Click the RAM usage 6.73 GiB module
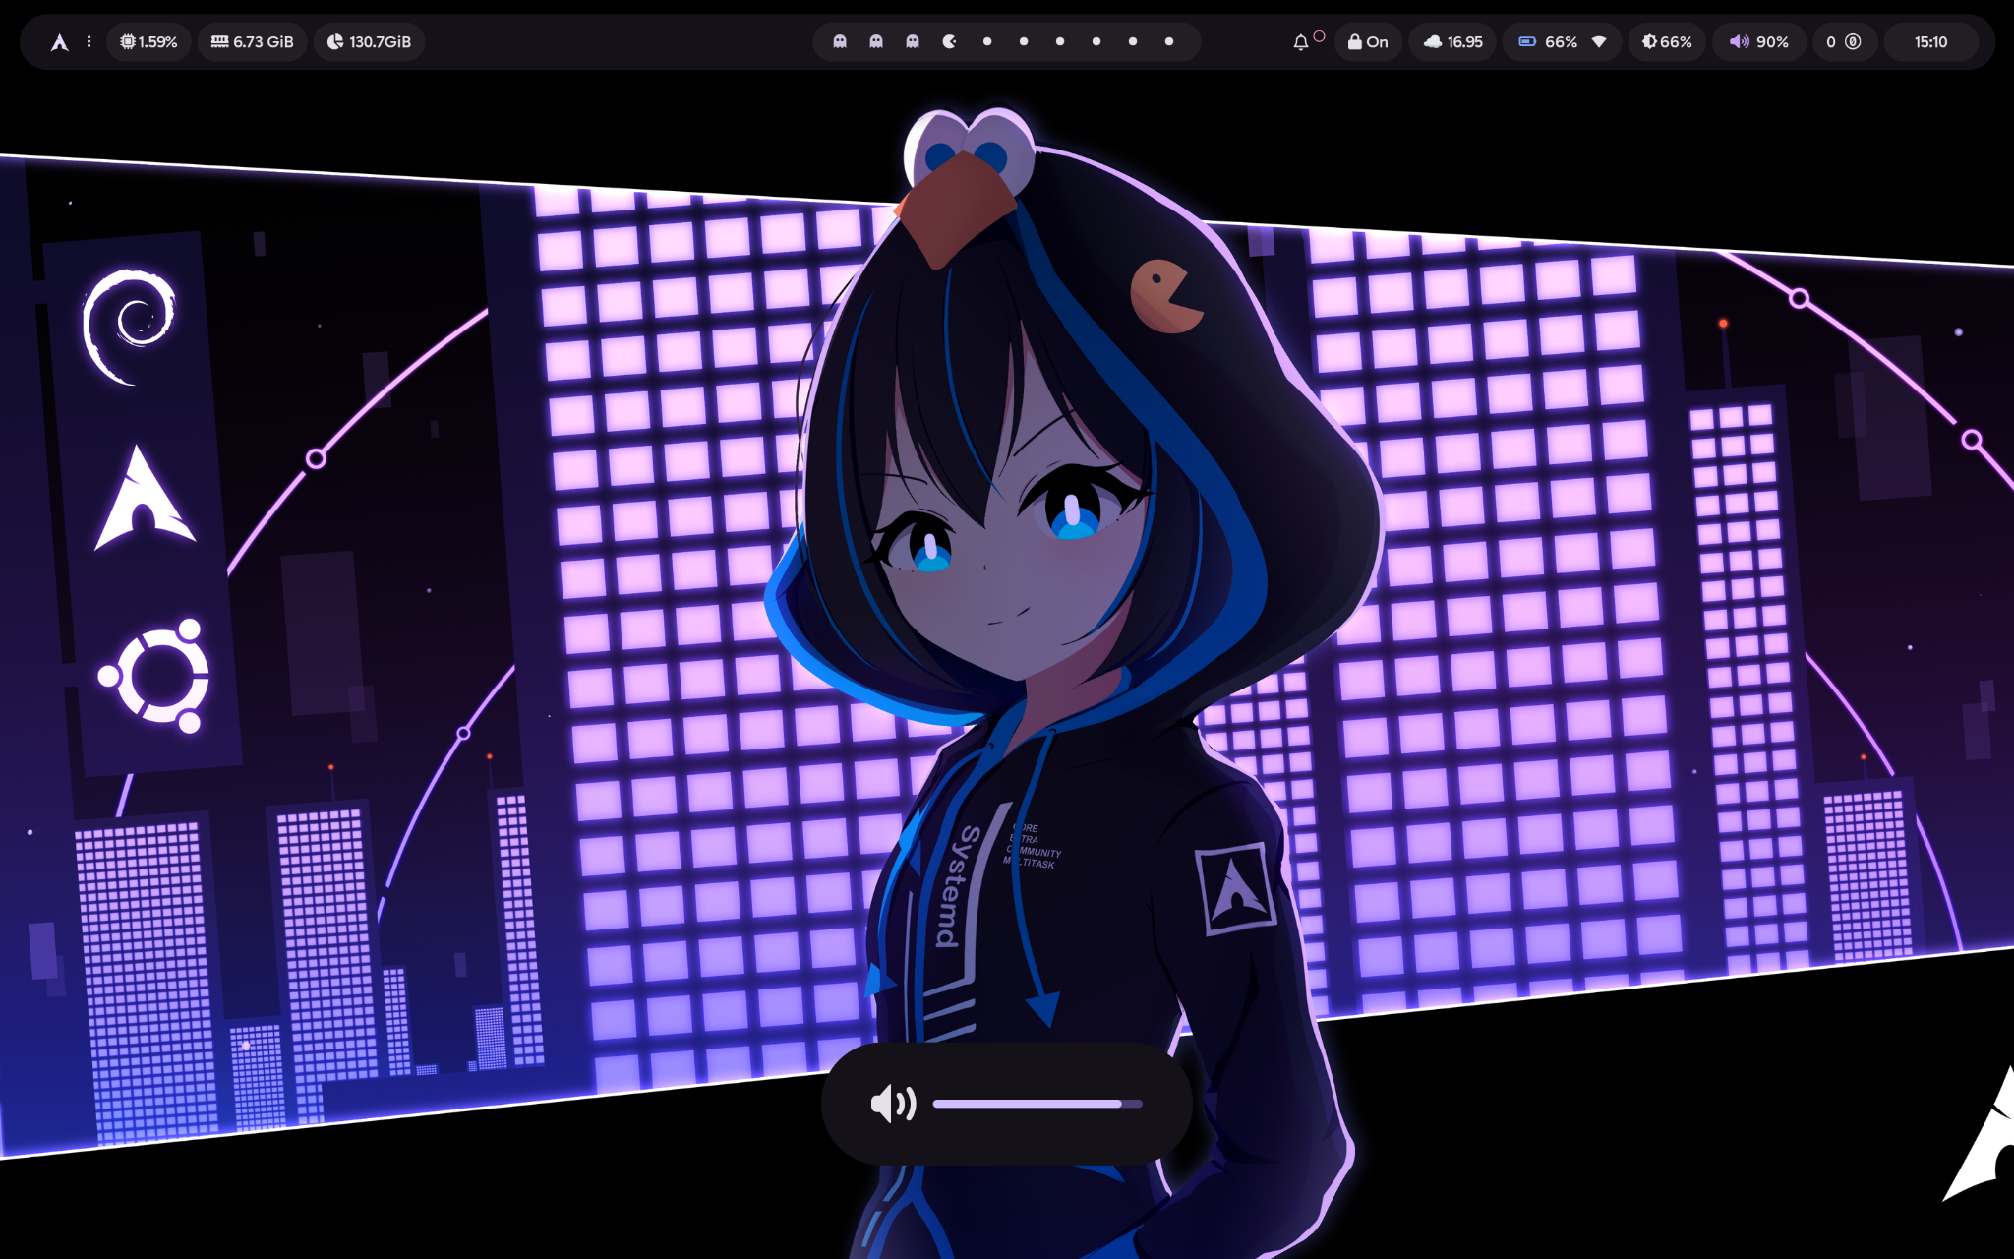Viewport: 2014px width, 1259px height. [x=253, y=42]
